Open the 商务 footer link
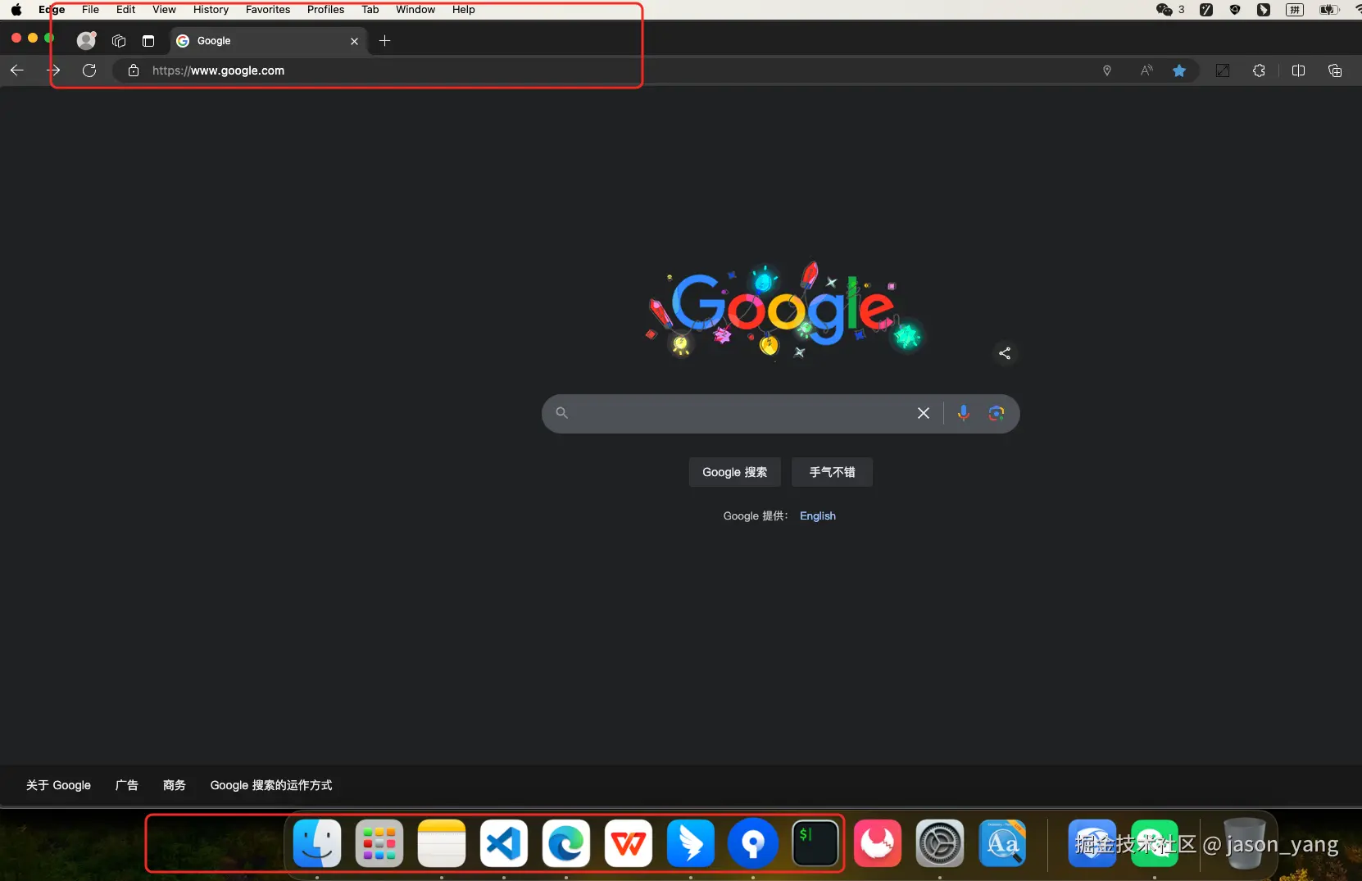Screen dimensions: 1362x881 pyautogui.click(x=175, y=785)
